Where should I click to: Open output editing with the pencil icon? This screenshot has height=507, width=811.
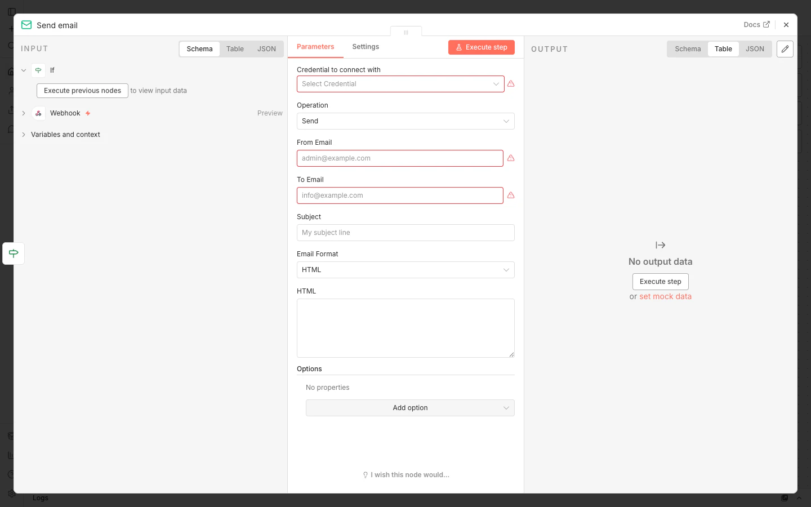(785, 49)
